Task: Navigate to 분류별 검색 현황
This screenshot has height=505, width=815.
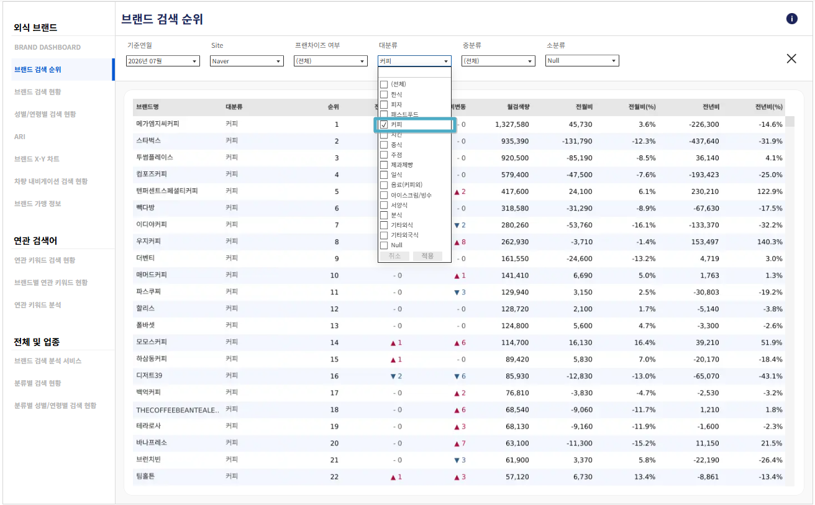Action: coord(38,383)
